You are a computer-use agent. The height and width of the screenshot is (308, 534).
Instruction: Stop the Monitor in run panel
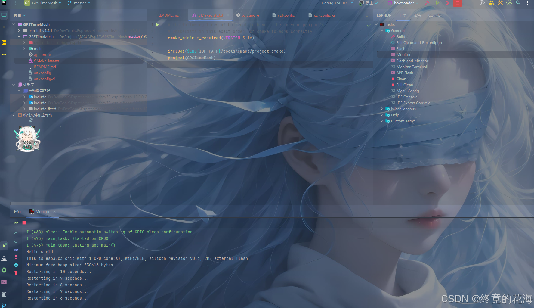[24, 223]
